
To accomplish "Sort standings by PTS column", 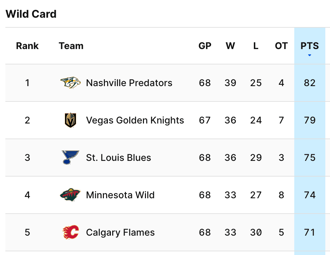I will click(310, 46).
